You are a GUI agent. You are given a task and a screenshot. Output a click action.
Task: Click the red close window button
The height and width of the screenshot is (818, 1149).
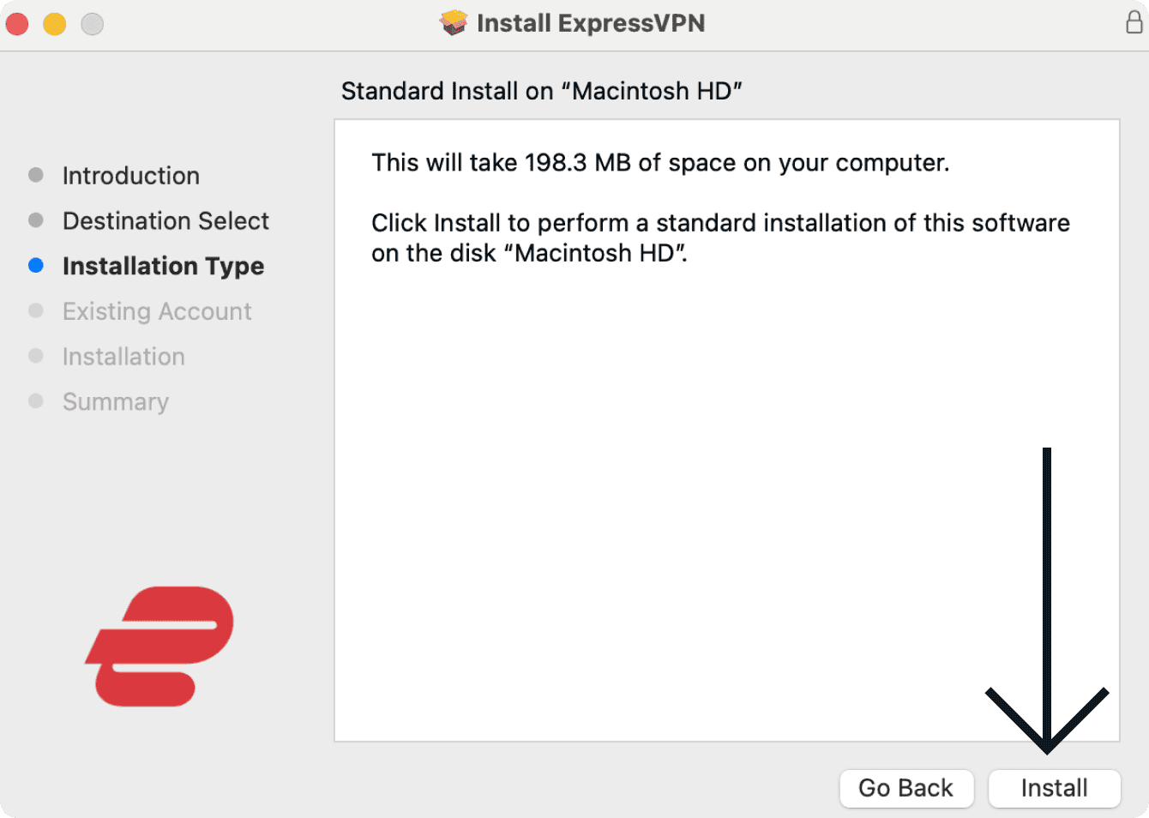pyautogui.click(x=17, y=24)
